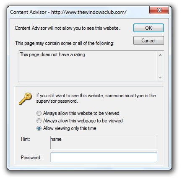Click 'This page does not have a rating' text

[x=53, y=54]
